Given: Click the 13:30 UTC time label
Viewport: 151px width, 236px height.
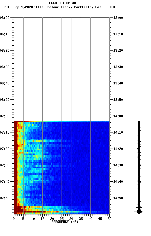Looking at the screenshot, I should point(118,67).
